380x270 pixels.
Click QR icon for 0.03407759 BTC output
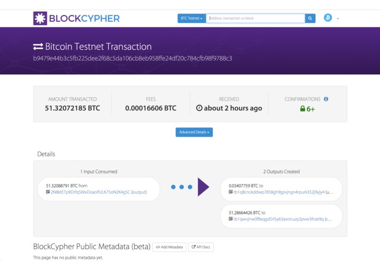coord(231,192)
